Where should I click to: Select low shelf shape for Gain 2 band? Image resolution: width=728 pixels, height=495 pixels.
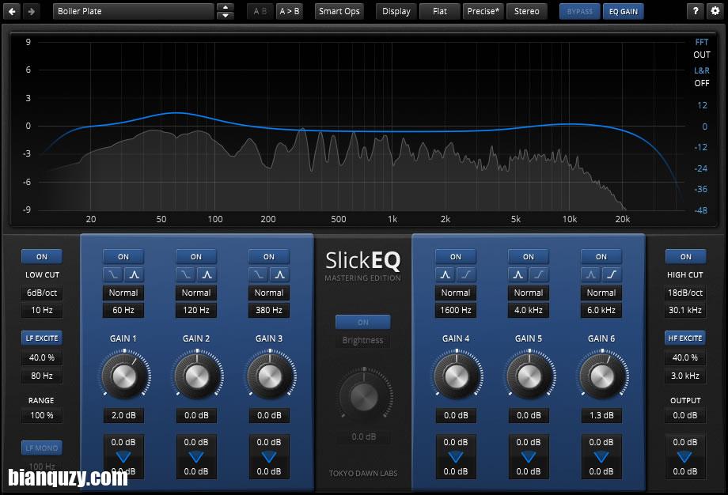click(186, 274)
